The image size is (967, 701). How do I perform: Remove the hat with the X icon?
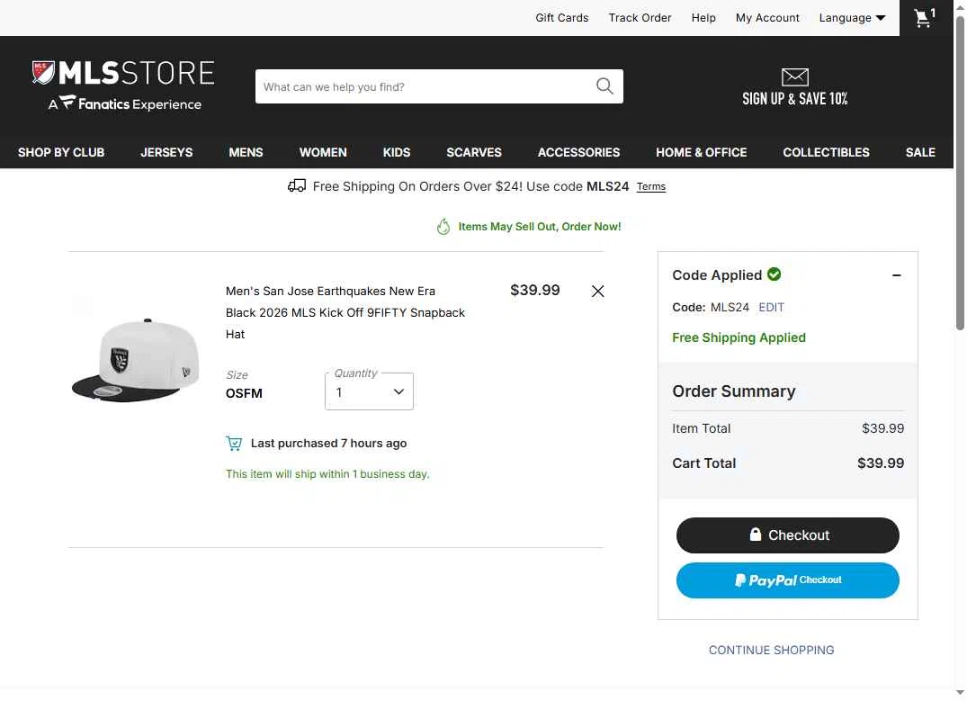[598, 291]
